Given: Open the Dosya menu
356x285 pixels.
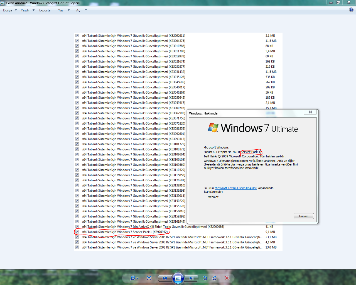Looking at the screenshot, I should [x=8, y=10].
